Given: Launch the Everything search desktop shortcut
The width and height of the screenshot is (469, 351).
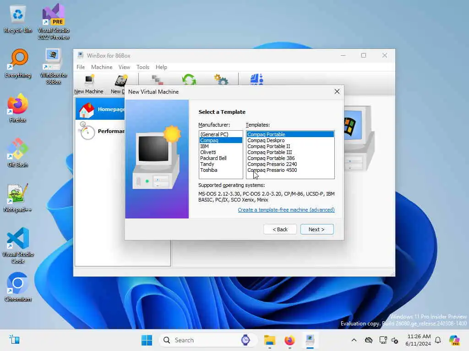Looking at the screenshot, I should pos(18,64).
